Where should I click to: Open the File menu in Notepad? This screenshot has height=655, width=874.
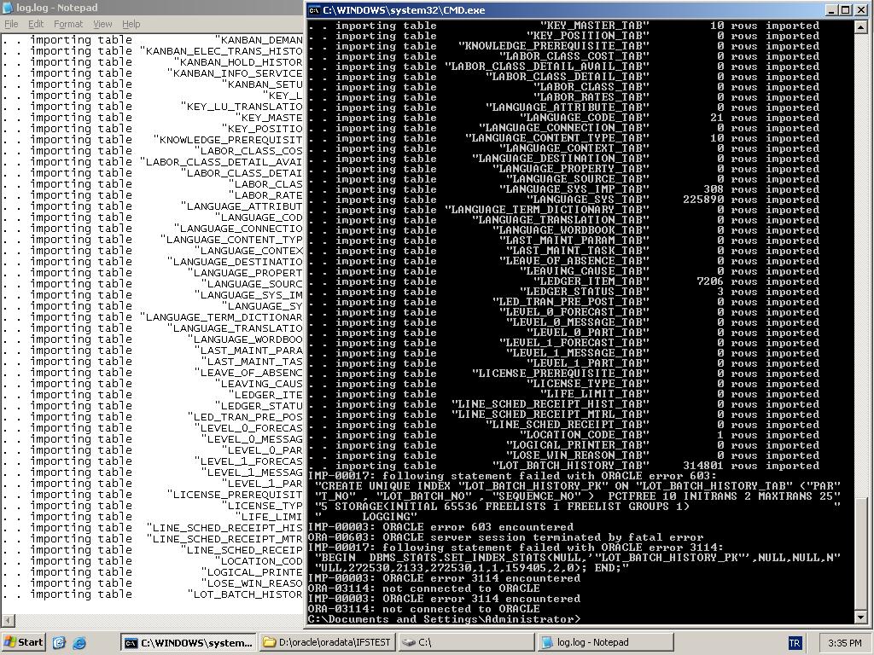11,24
